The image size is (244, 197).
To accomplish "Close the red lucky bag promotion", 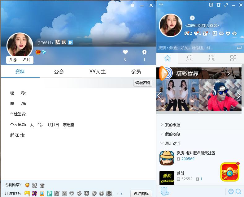I will click(x=238, y=163).
